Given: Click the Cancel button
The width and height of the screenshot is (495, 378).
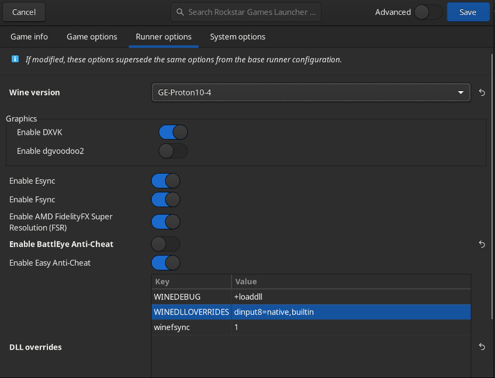Looking at the screenshot, I should [23, 12].
